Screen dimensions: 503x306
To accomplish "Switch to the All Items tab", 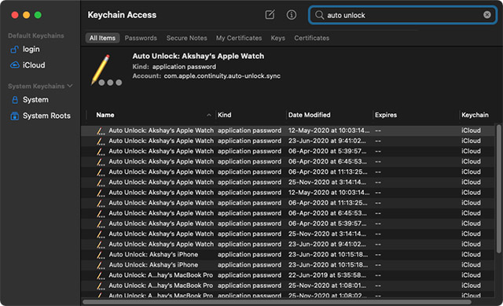I will [102, 38].
